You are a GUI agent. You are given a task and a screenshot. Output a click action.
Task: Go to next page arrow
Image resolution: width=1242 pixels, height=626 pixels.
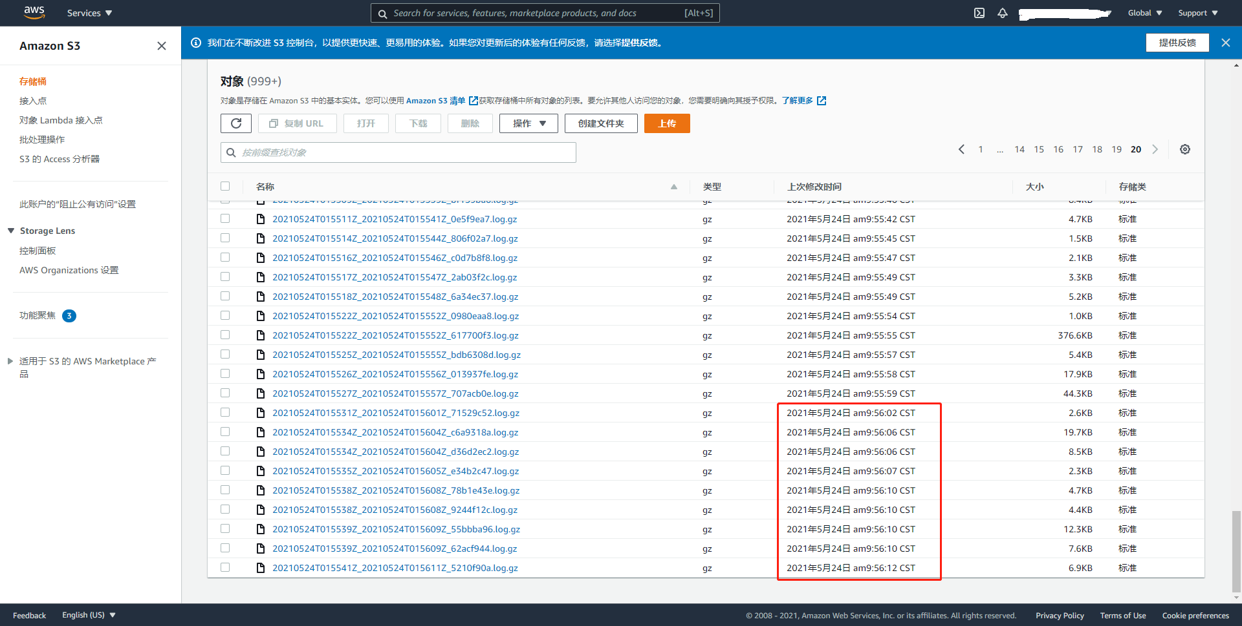(1155, 149)
